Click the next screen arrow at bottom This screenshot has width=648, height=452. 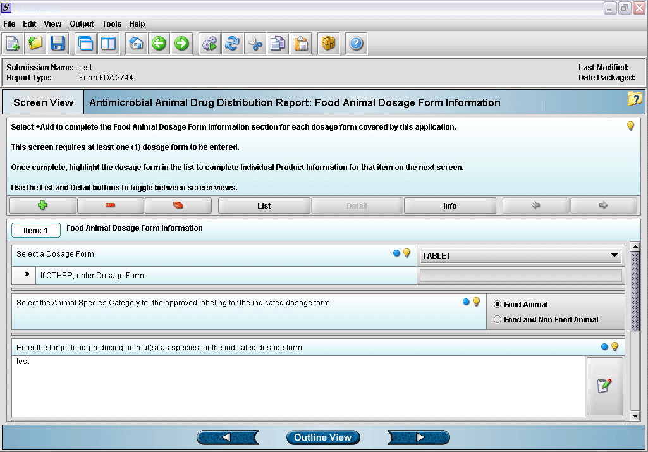[x=419, y=437]
